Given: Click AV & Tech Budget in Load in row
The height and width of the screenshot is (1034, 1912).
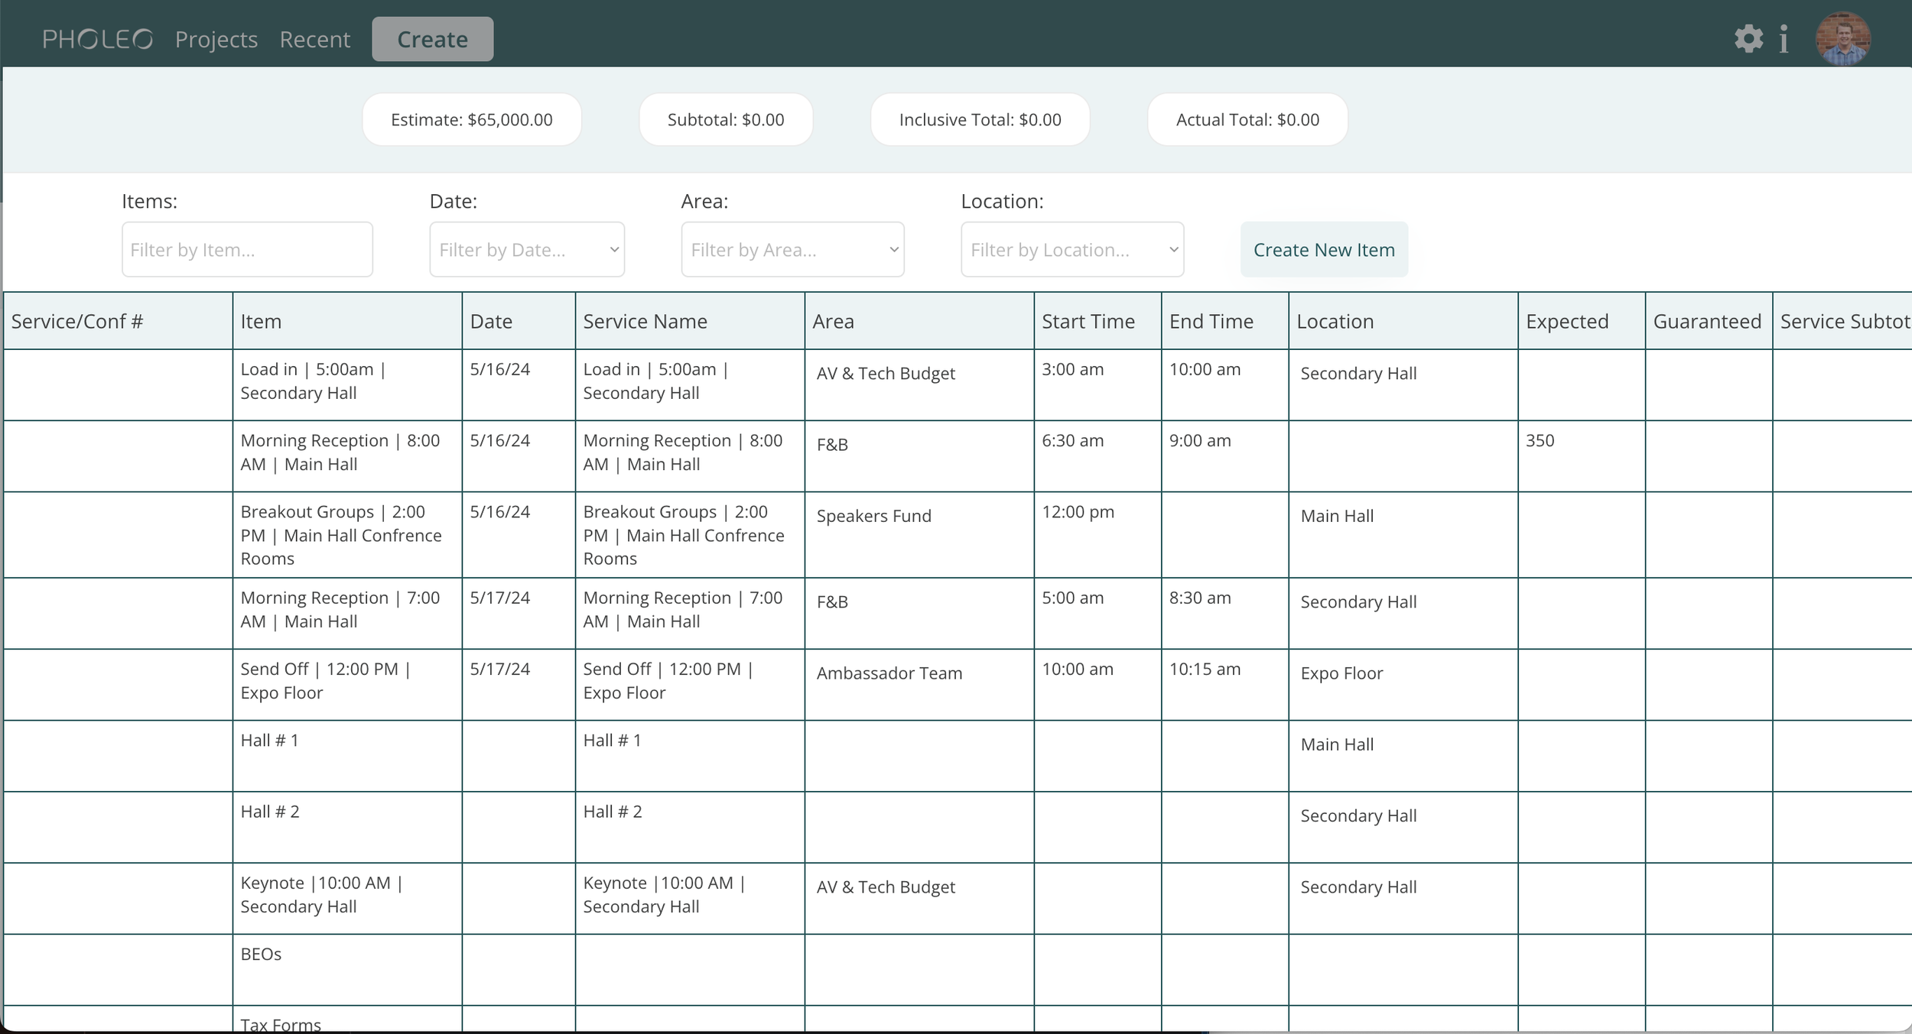Looking at the screenshot, I should click(919, 385).
